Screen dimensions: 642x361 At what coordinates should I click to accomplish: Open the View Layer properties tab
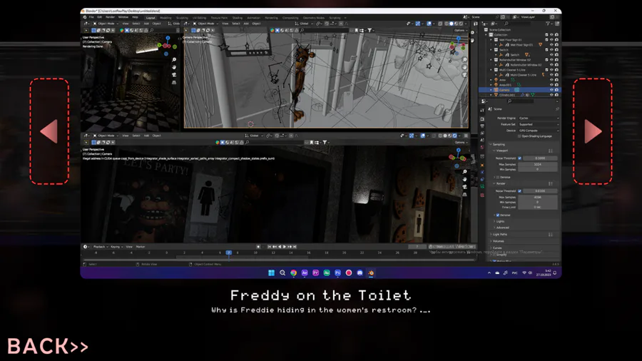click(x=482, y=133)
